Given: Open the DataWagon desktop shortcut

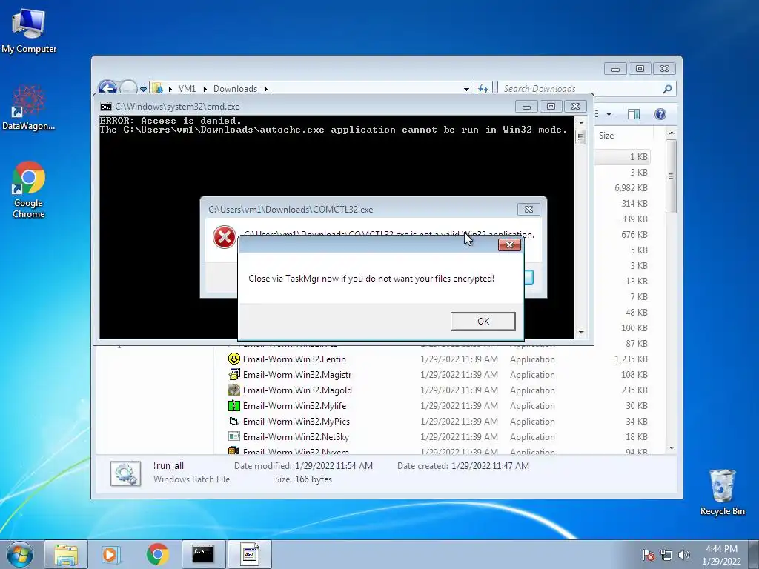Looking at the screenshot, I should pyautogui.click(x=29, y=107).
